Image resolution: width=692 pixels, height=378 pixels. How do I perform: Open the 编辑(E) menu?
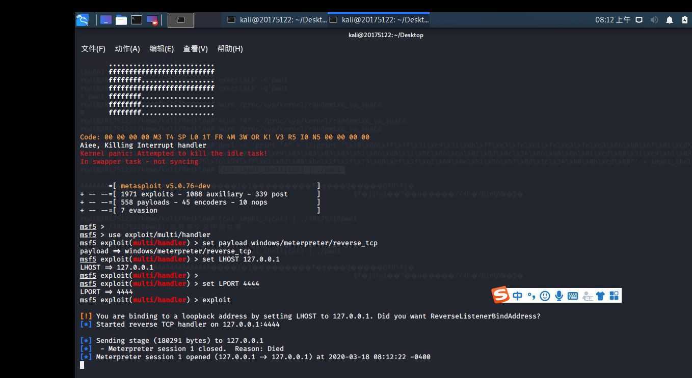pos(162,49)
